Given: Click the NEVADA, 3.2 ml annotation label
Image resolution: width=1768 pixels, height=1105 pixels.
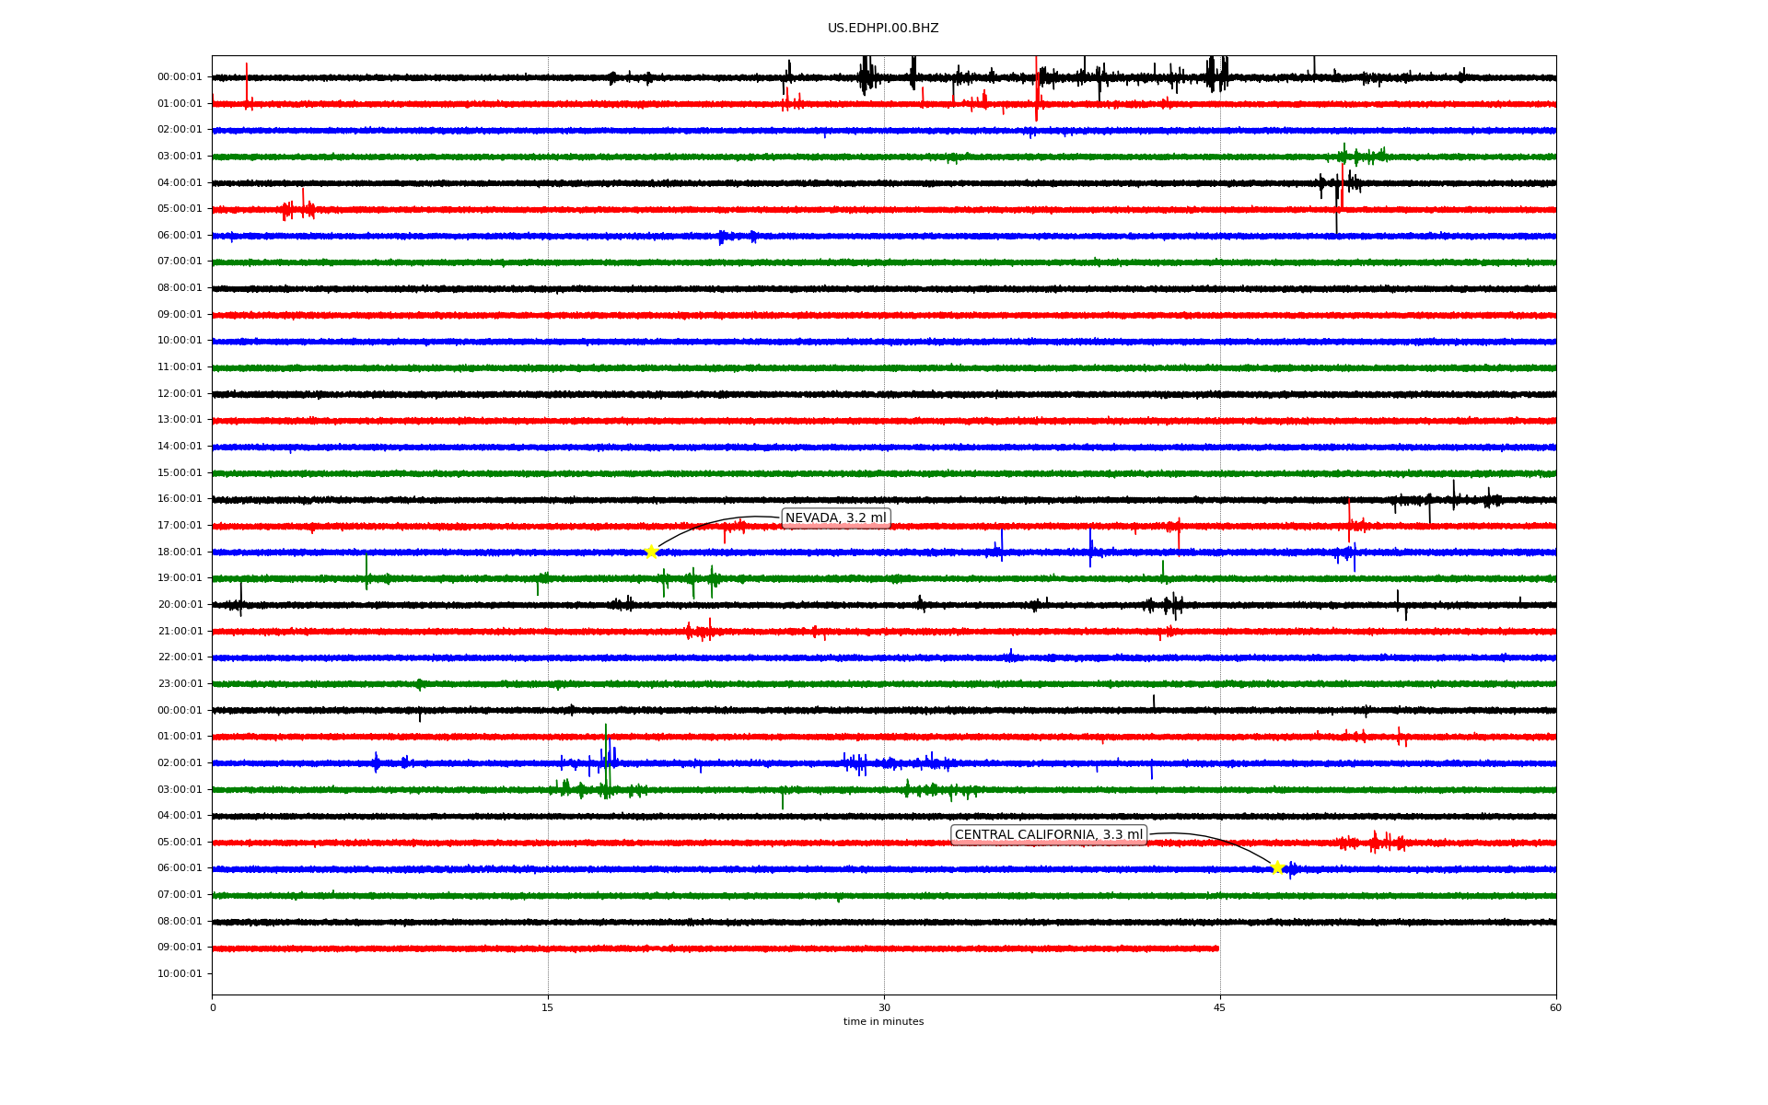Looking at the screenshot, I should (835, 518).
